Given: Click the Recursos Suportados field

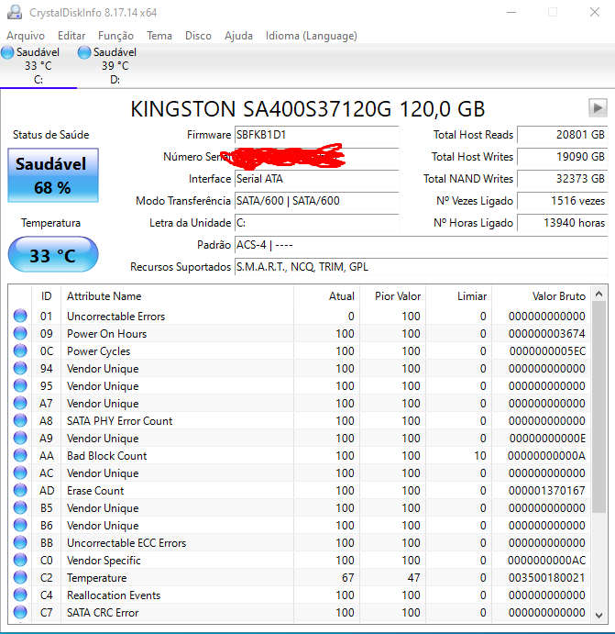Looking at the screenshot, I should coord(421,267).
